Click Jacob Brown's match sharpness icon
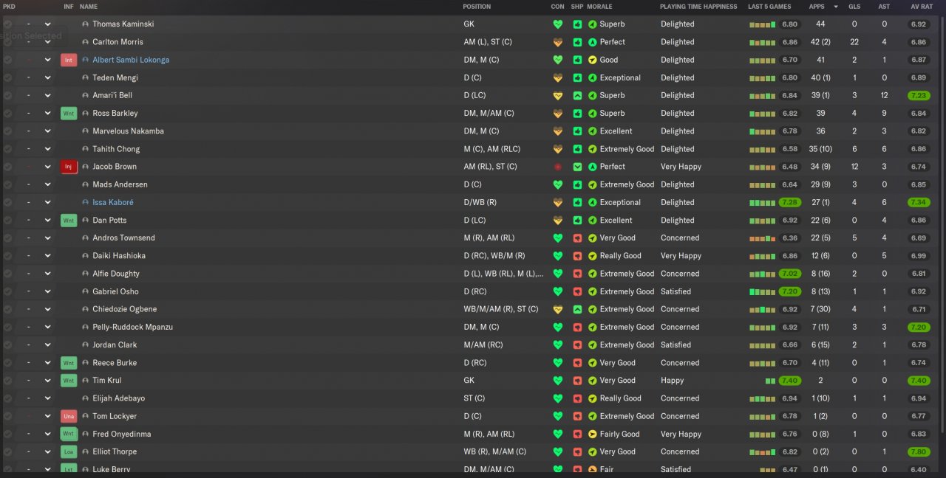This screenshot has width=946, height=478. pos(577,167)
